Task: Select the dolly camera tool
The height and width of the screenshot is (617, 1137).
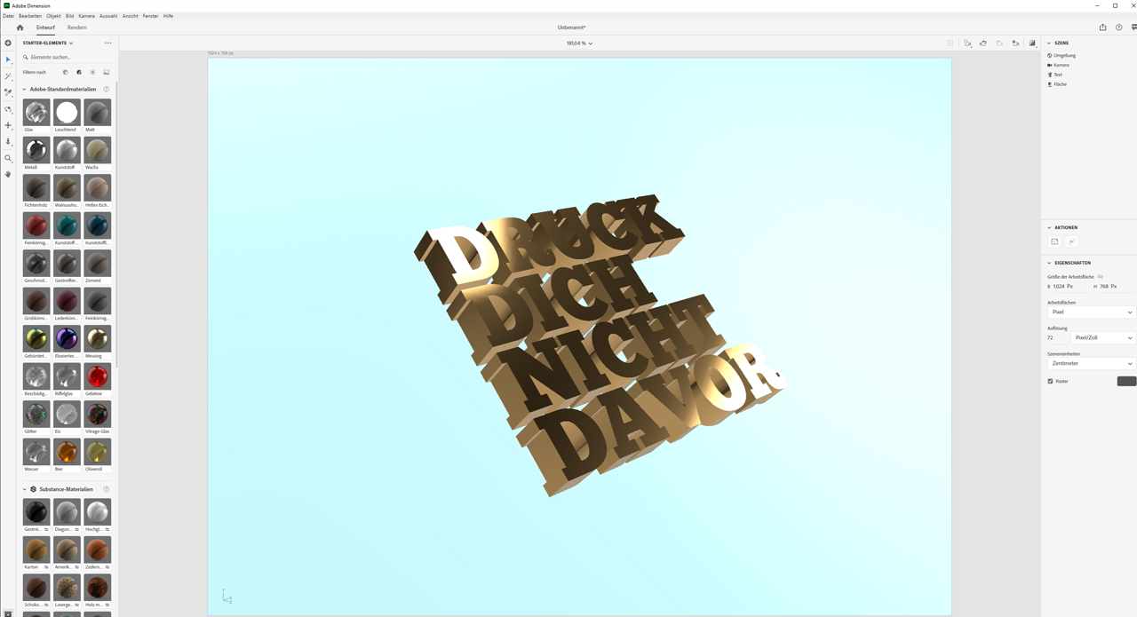Action: (x=8, y=141)
